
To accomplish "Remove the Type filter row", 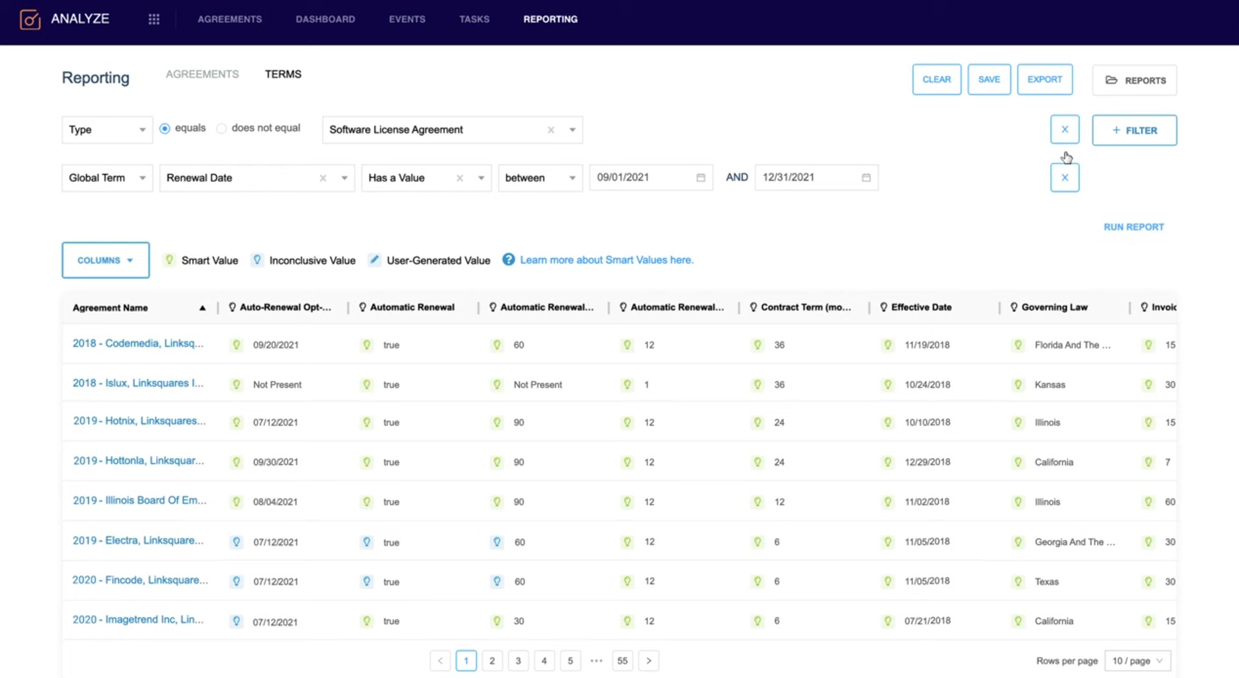I will pos(1064,130).
